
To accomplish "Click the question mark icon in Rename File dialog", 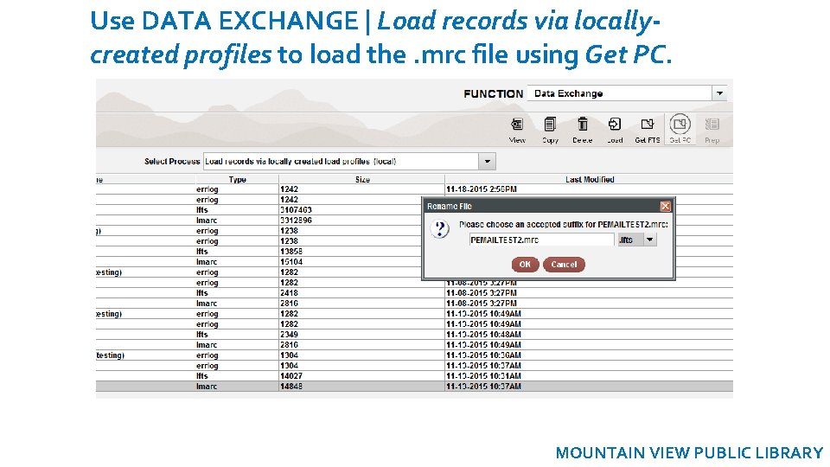I will (x=440, y=229).
